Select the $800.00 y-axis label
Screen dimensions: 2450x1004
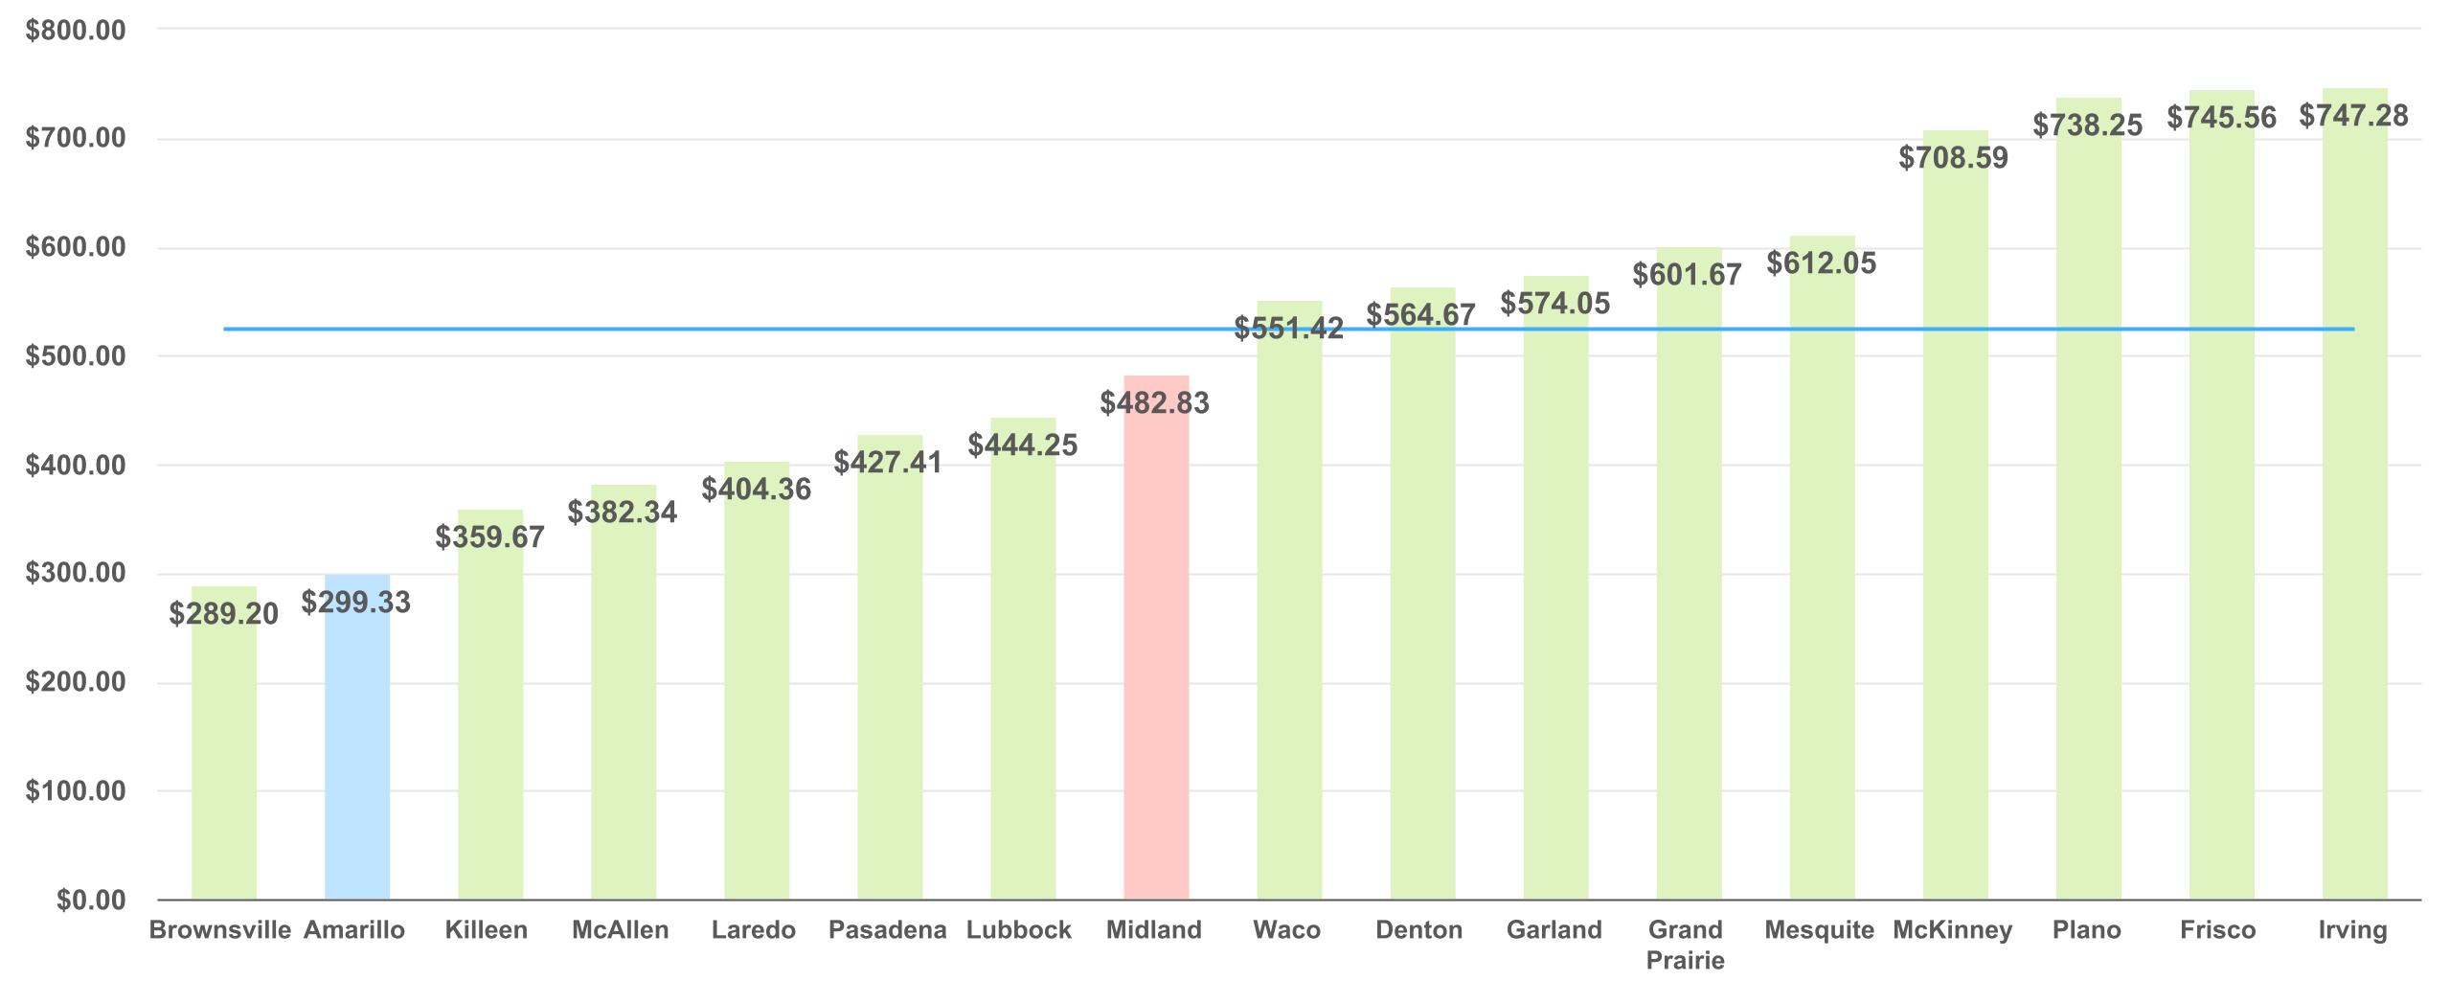(76, 31)
